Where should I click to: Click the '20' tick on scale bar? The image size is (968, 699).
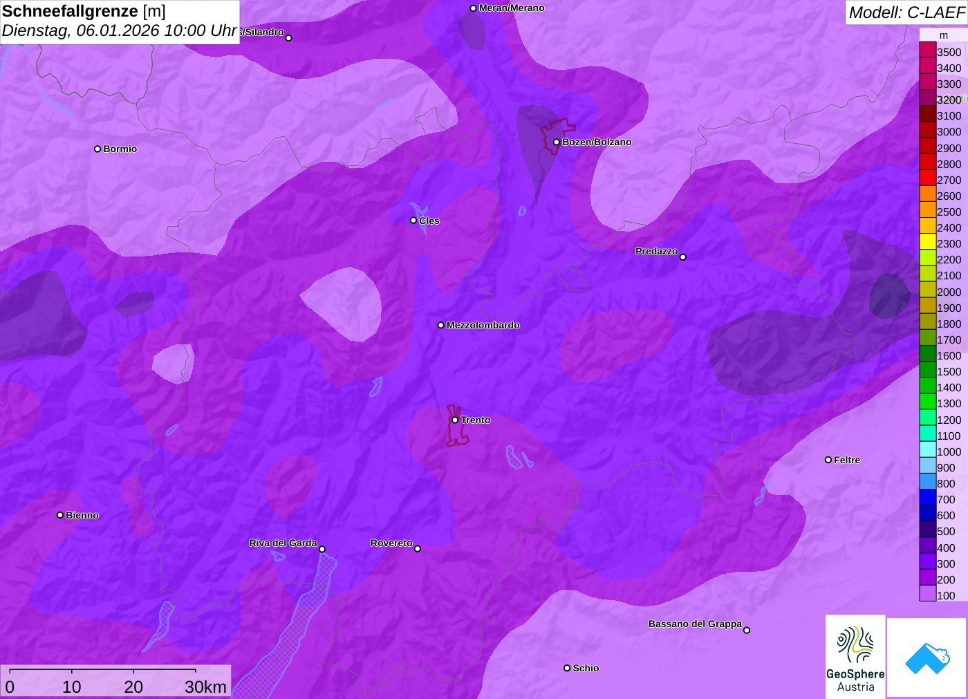click(133, 687)
